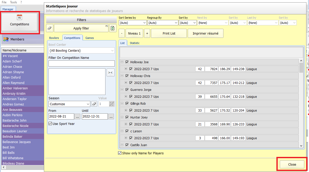Click the >< button beside competition list
The height and width of the screenshot is (172, 309).
(x=111, y=73)
